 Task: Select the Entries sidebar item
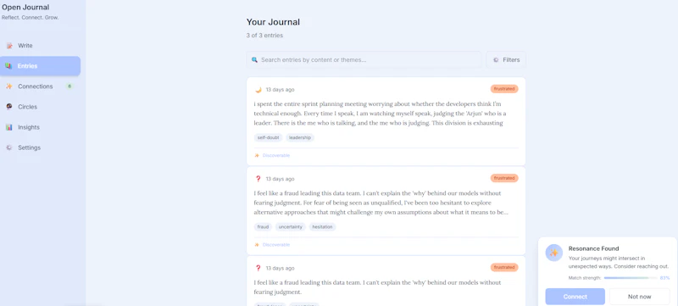pyautogui.click(x=40, y=66)
